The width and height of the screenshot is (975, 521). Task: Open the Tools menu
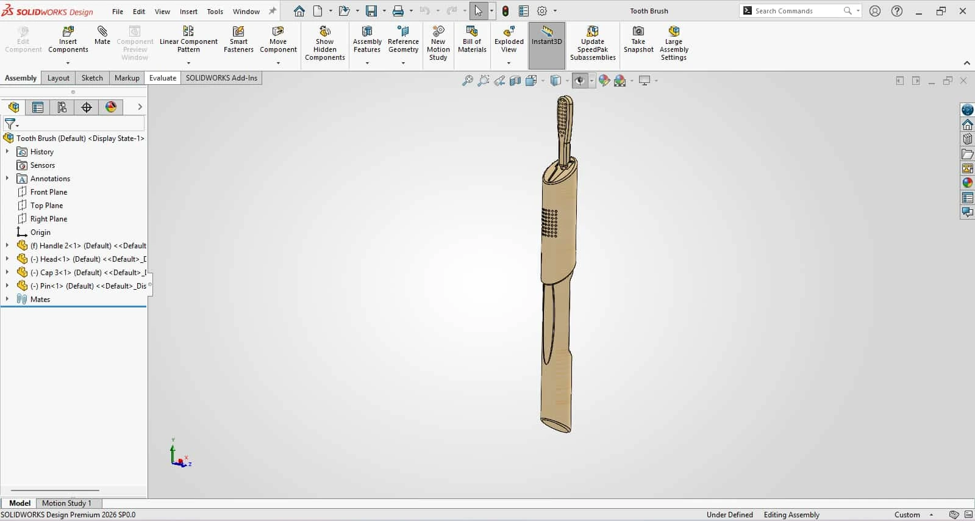click(215, 11)
